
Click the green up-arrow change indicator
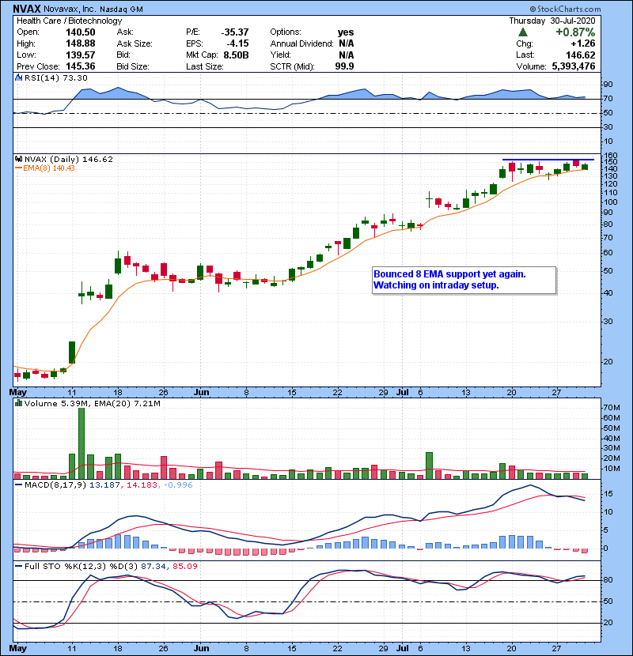[x=522, y=32]
